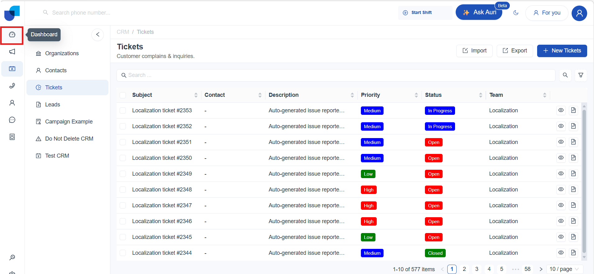Check the select-all header checkbox
The image size is (594, 274).
tap(123, 95)
